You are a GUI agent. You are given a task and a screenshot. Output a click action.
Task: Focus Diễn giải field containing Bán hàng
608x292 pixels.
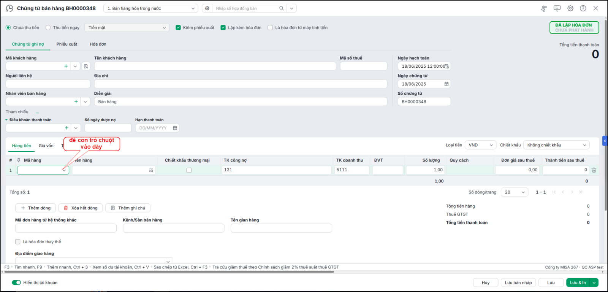(x=241, y=102)
